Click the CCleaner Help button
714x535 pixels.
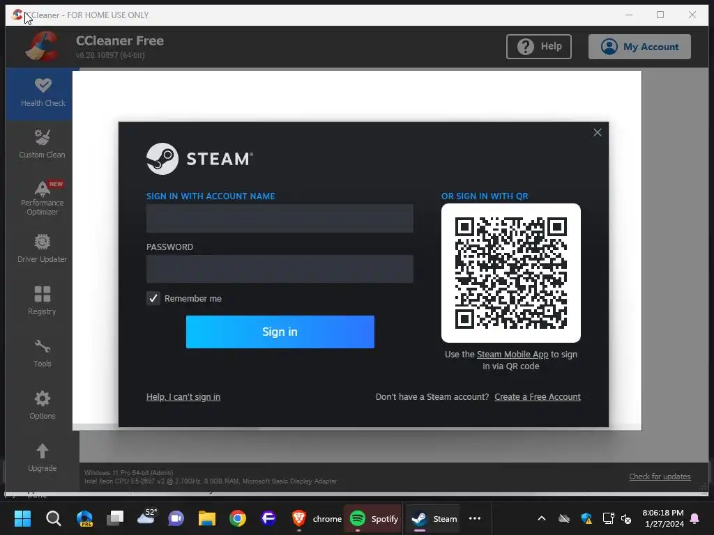point(539,47)
